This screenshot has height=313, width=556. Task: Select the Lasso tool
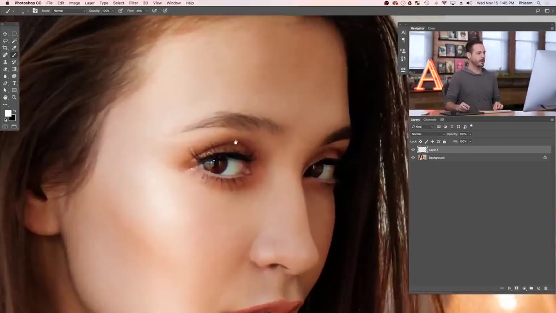(x=5, y=41)
